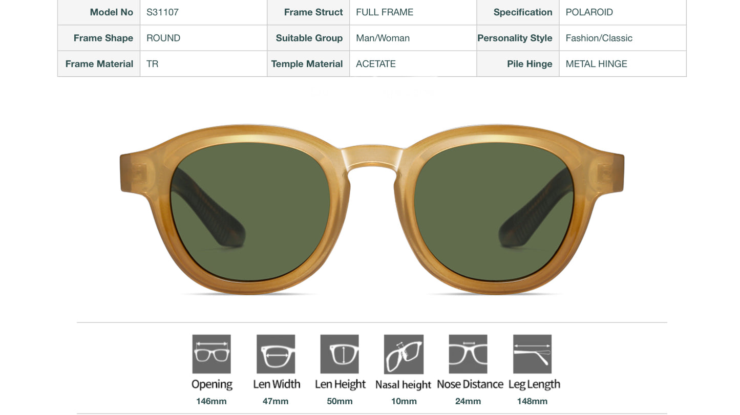Click the Temple Material table label
Image resolution: width=740 pixels, height=415 pixels.
pos(308,63)
